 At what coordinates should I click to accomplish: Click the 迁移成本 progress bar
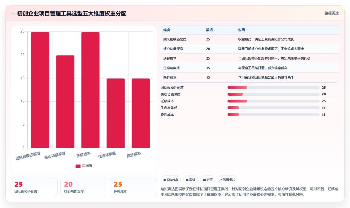(273, 101)
